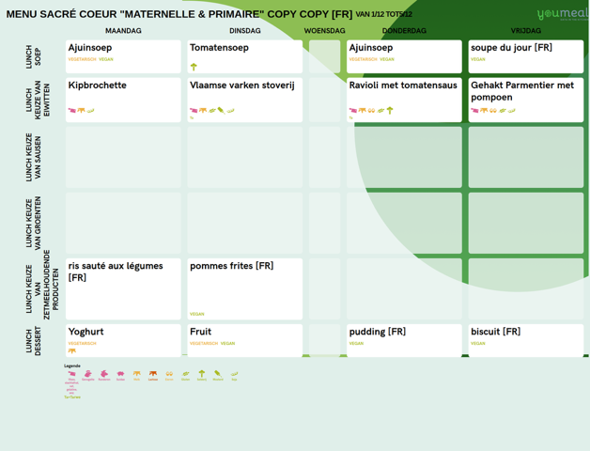Click the Lunch Dessert row label
This screenshot has width=590, height=451.
pyautogui.click(x=33, y=341)
